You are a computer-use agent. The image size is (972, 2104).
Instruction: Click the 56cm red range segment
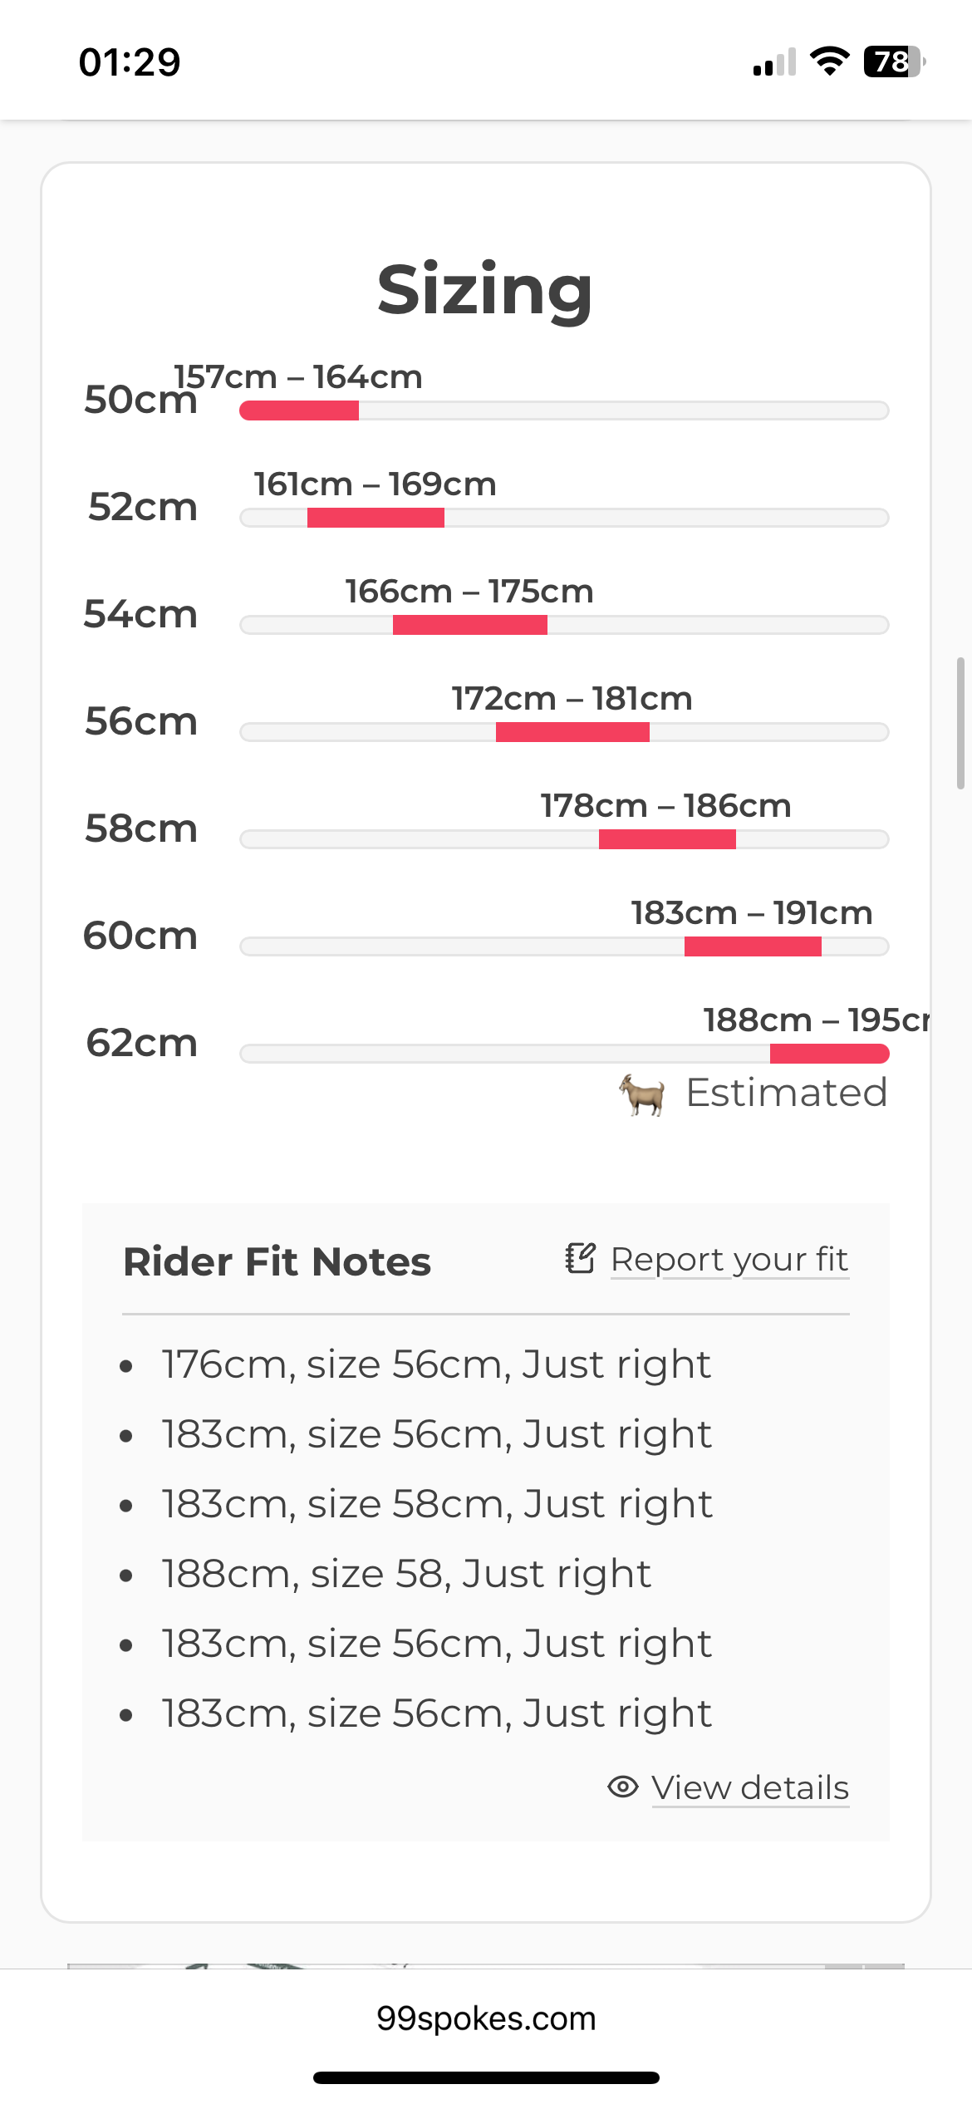572,732
